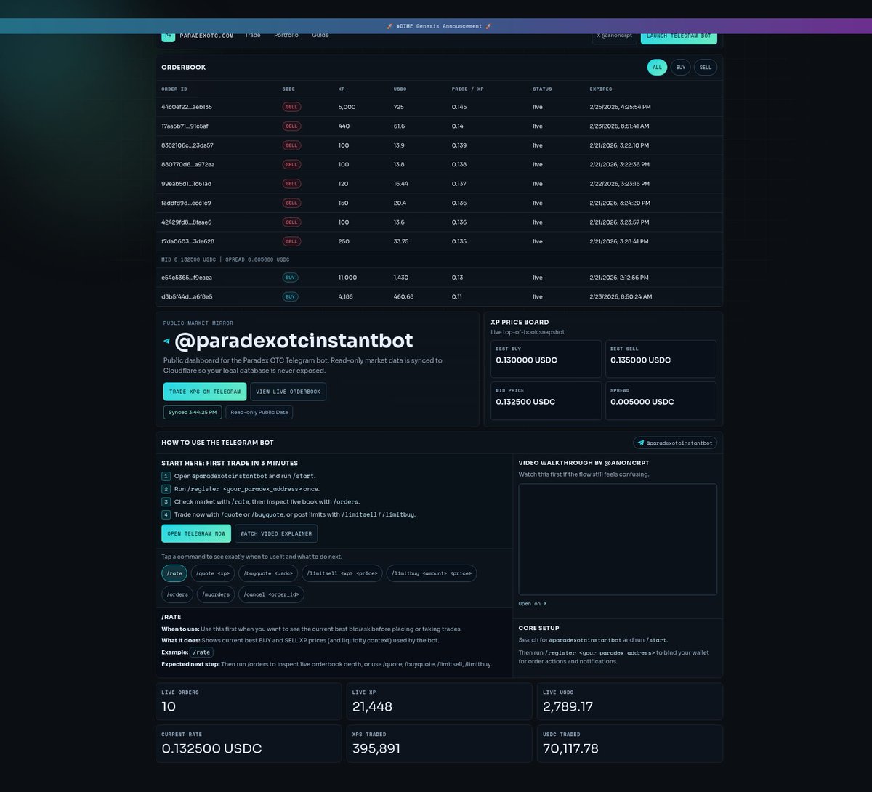Screen dimensions: 872x792
Task: Click order ID 44c0ef22...aeb135
Action: point(187,107)
